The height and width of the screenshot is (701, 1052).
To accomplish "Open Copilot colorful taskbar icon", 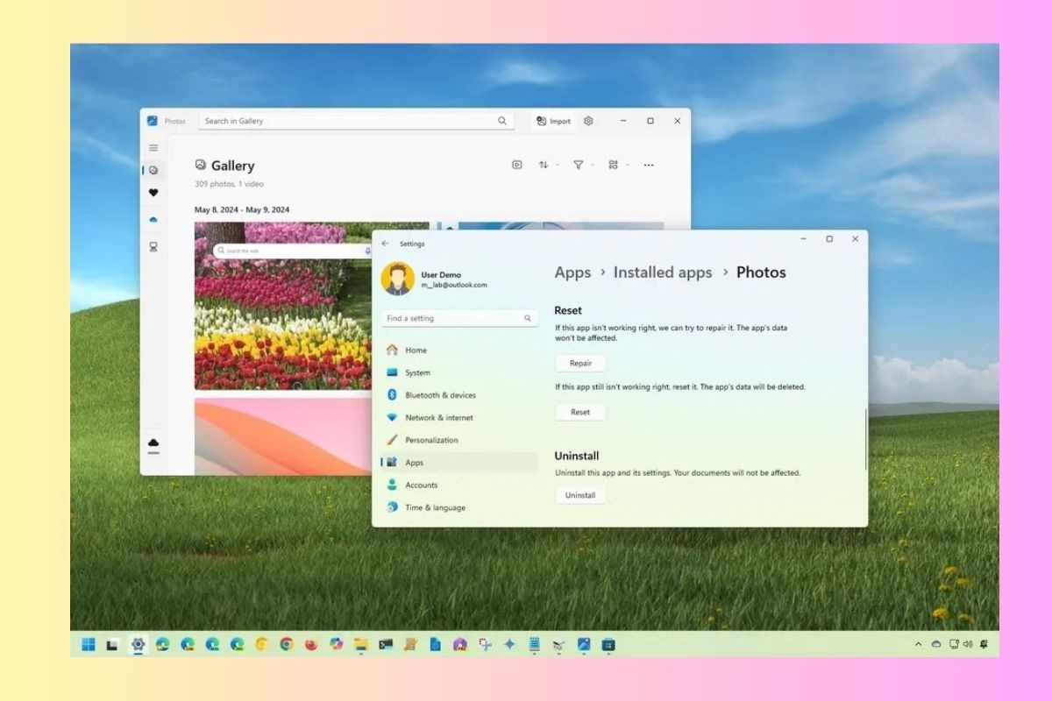I will coord(336,645).
